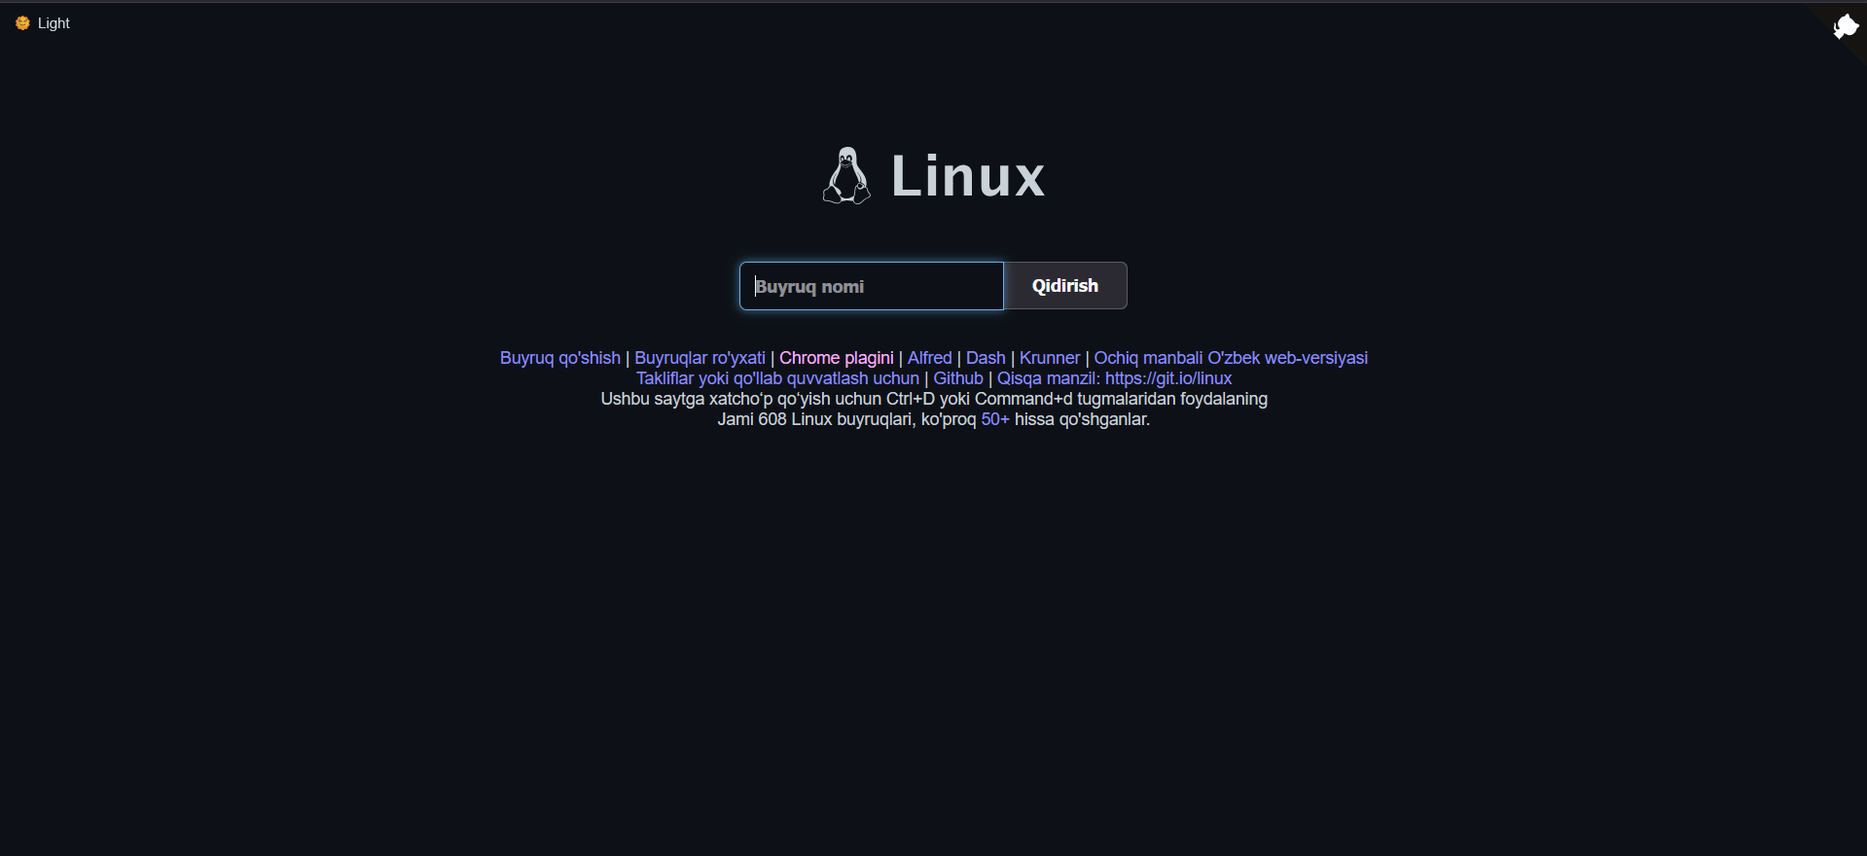Screen dimensions: 1867x856
Task: Open the Buyruq qo'shish link
Action: (559, 358)
